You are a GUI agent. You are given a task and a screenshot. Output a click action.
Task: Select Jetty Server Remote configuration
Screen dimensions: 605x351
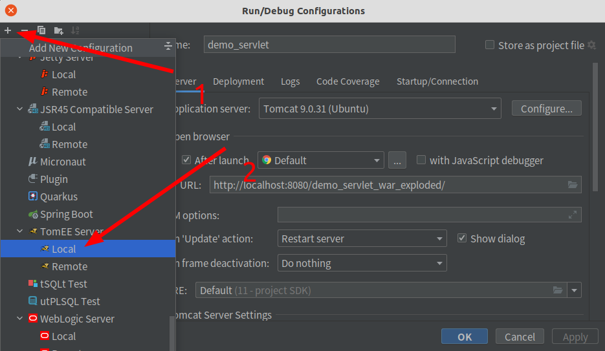88,92
